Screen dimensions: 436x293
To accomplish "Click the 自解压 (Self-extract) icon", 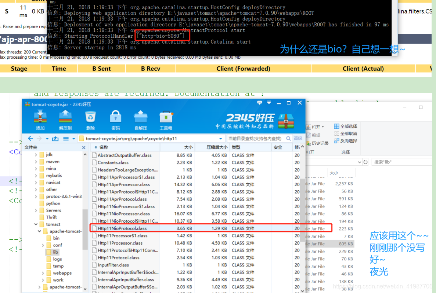I will (x=141, y=120).
